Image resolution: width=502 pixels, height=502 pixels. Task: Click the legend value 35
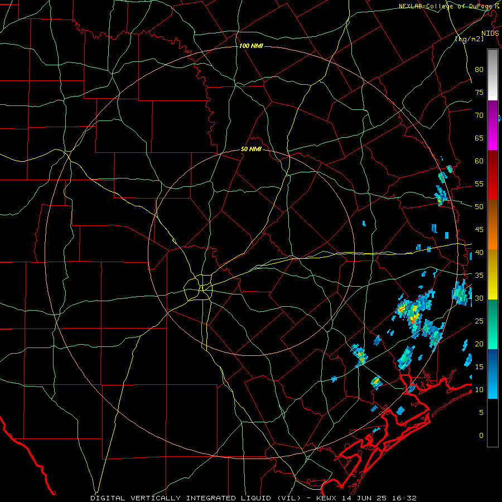click(479, 275)
